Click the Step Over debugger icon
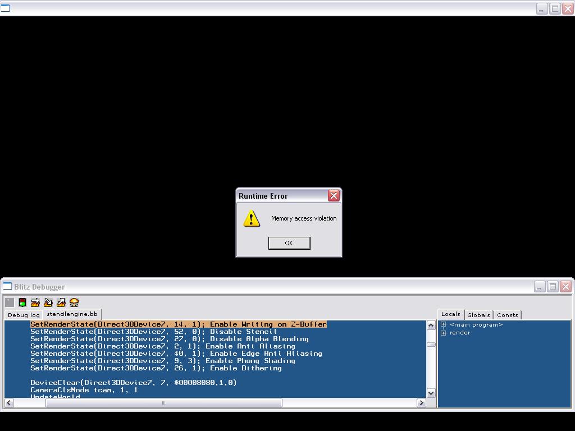Screen dimensions: 575x431 pyautogui.click(x=35, y=302)
